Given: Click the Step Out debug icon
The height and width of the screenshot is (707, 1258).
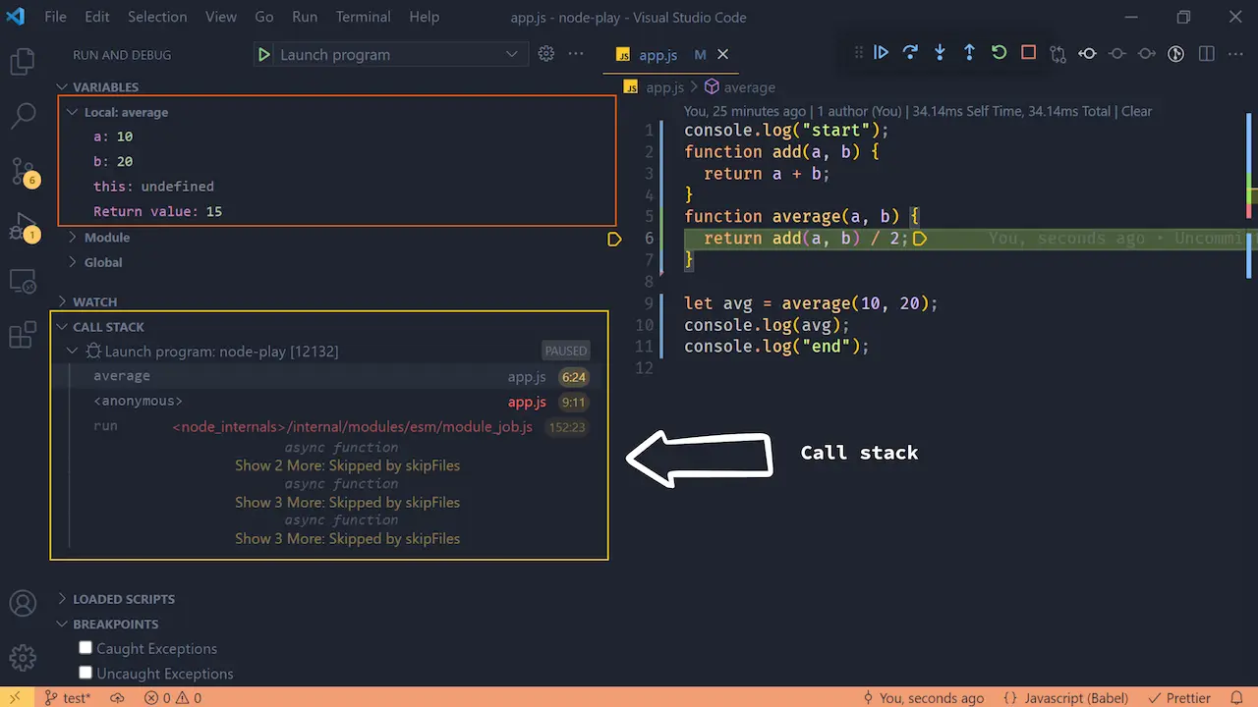Looking at the screenshot, I should [x=969, y=53].
